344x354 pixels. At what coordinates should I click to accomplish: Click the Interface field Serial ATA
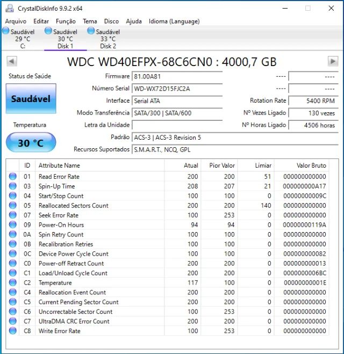click(177, 100)
